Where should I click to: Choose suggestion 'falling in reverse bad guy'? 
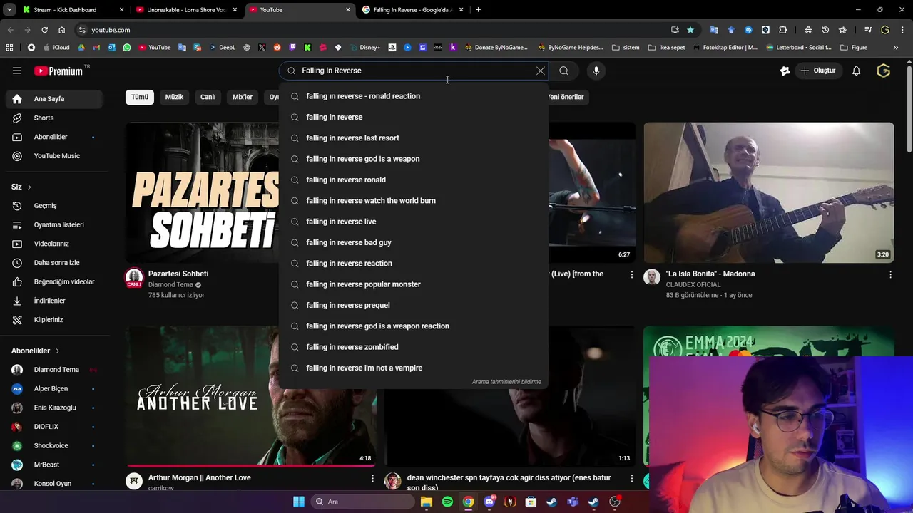[x=414, y=242]
